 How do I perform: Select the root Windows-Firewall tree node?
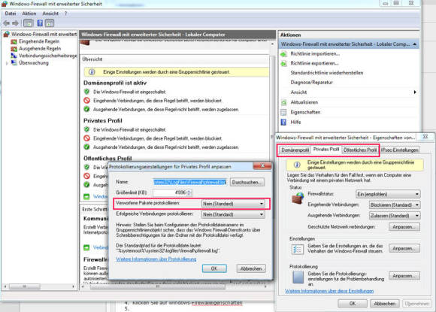point(44,34)
